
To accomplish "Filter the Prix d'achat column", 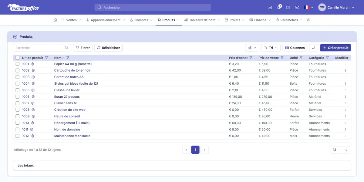I will [251, 58].
